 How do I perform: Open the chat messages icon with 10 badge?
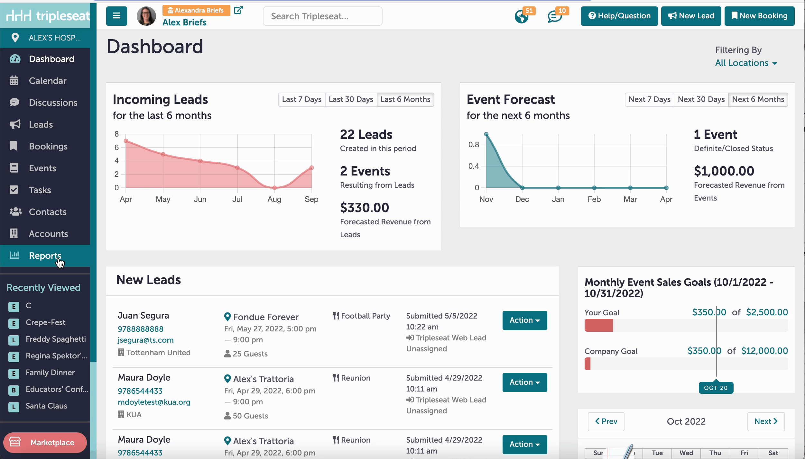tap(555, 16)
